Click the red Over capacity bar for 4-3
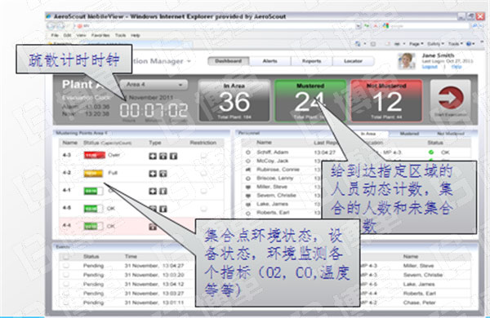Viewport: 490px width, 318px height. click(95, 155)
